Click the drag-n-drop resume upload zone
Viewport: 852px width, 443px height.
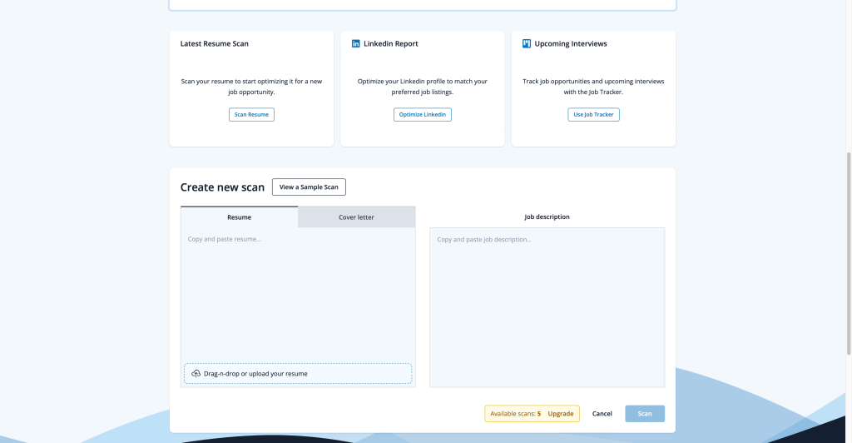point(298,374)
